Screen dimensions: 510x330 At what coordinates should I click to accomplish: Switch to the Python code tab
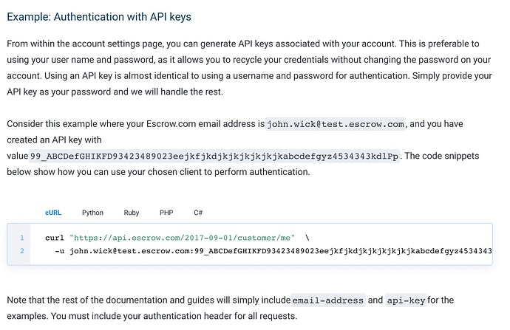92,213
